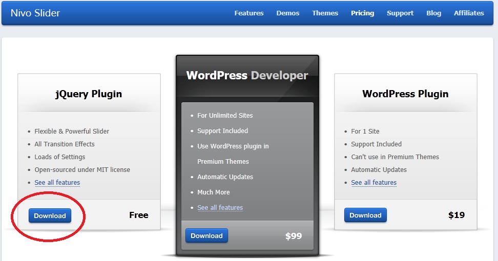This screenshot has height=261, width=498.
Task: Click 'Automatic Updates' in Developer card
Action: point(225,177)
